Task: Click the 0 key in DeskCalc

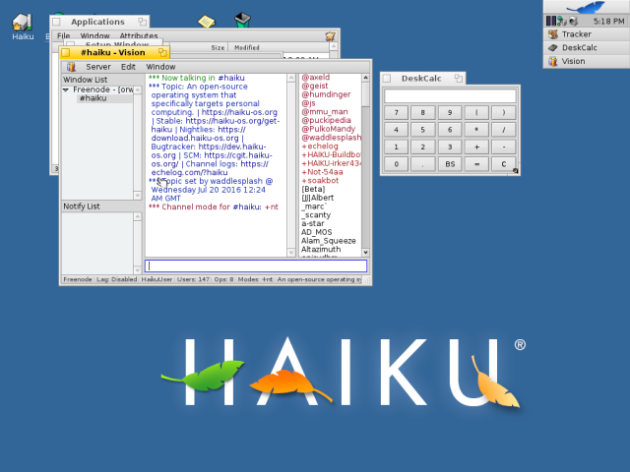Action: click(396, 164)
